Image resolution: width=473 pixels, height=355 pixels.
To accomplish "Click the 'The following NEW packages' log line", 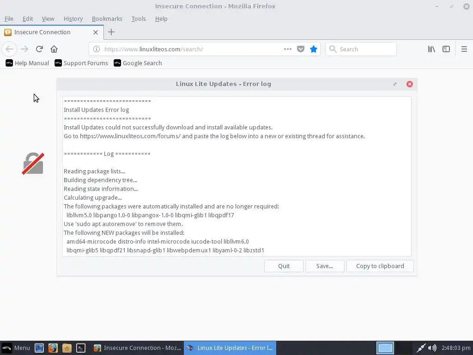I will pos(124,233).
